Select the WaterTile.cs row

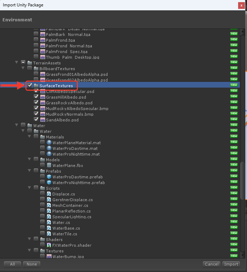pos(120,234)
